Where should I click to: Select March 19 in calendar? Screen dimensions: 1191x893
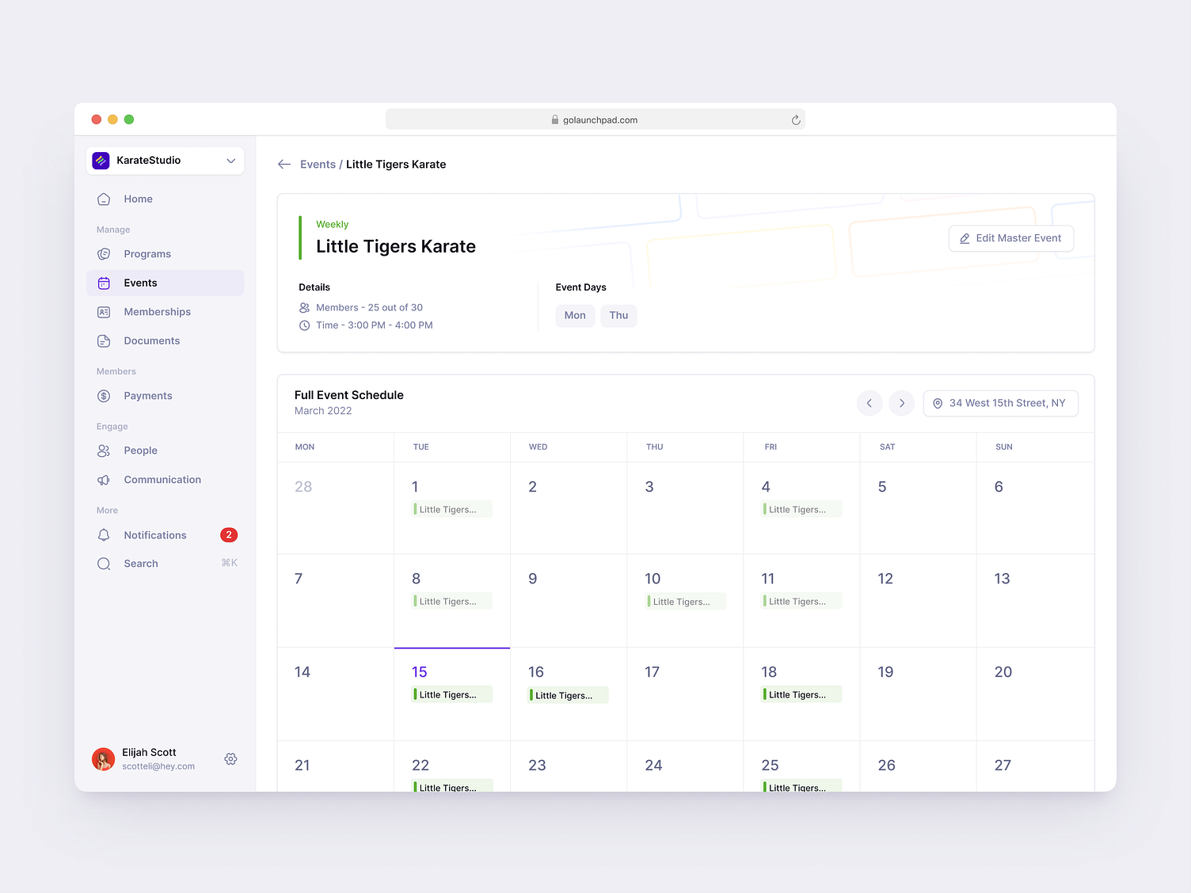(x=885, y=672)
